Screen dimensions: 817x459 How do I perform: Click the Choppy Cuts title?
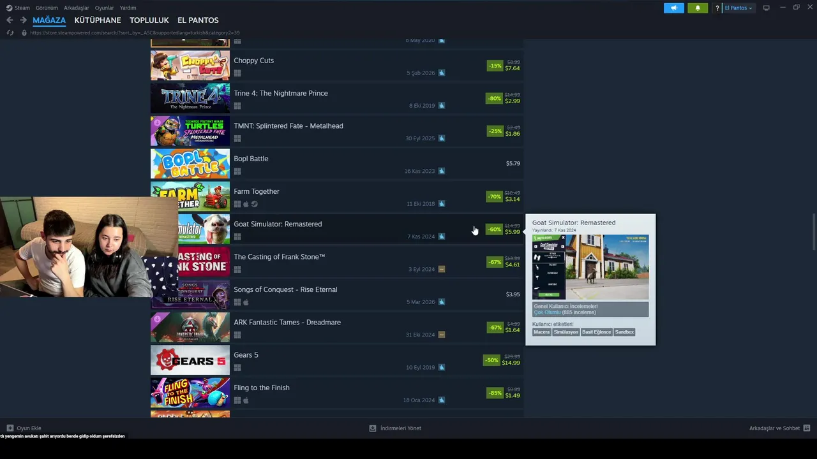tap(253, 61)
